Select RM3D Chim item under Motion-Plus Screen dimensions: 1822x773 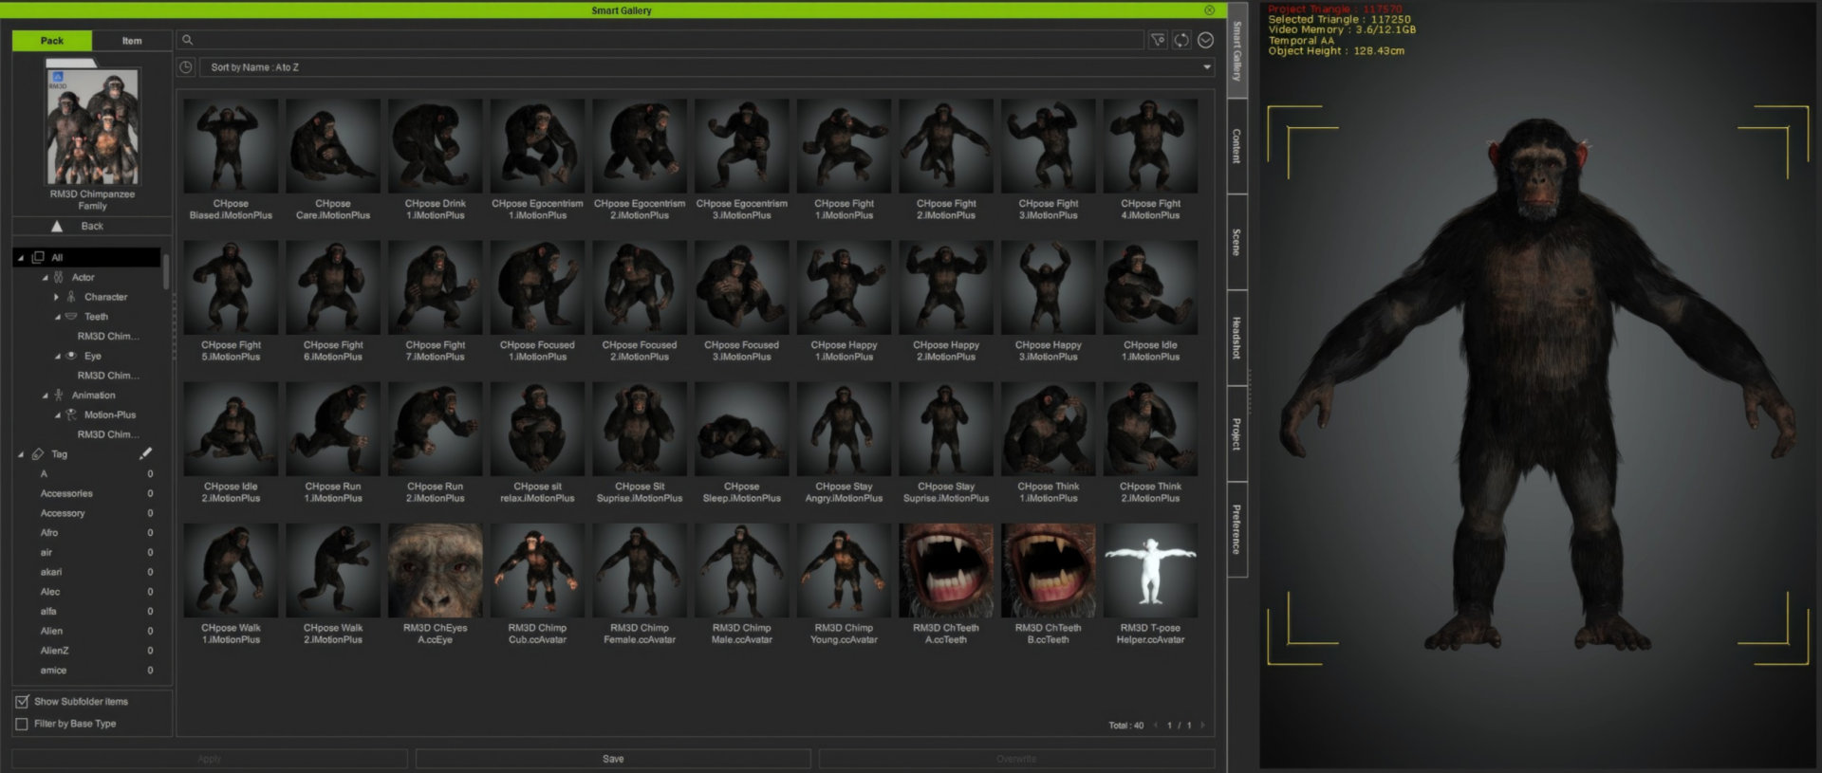108,434
